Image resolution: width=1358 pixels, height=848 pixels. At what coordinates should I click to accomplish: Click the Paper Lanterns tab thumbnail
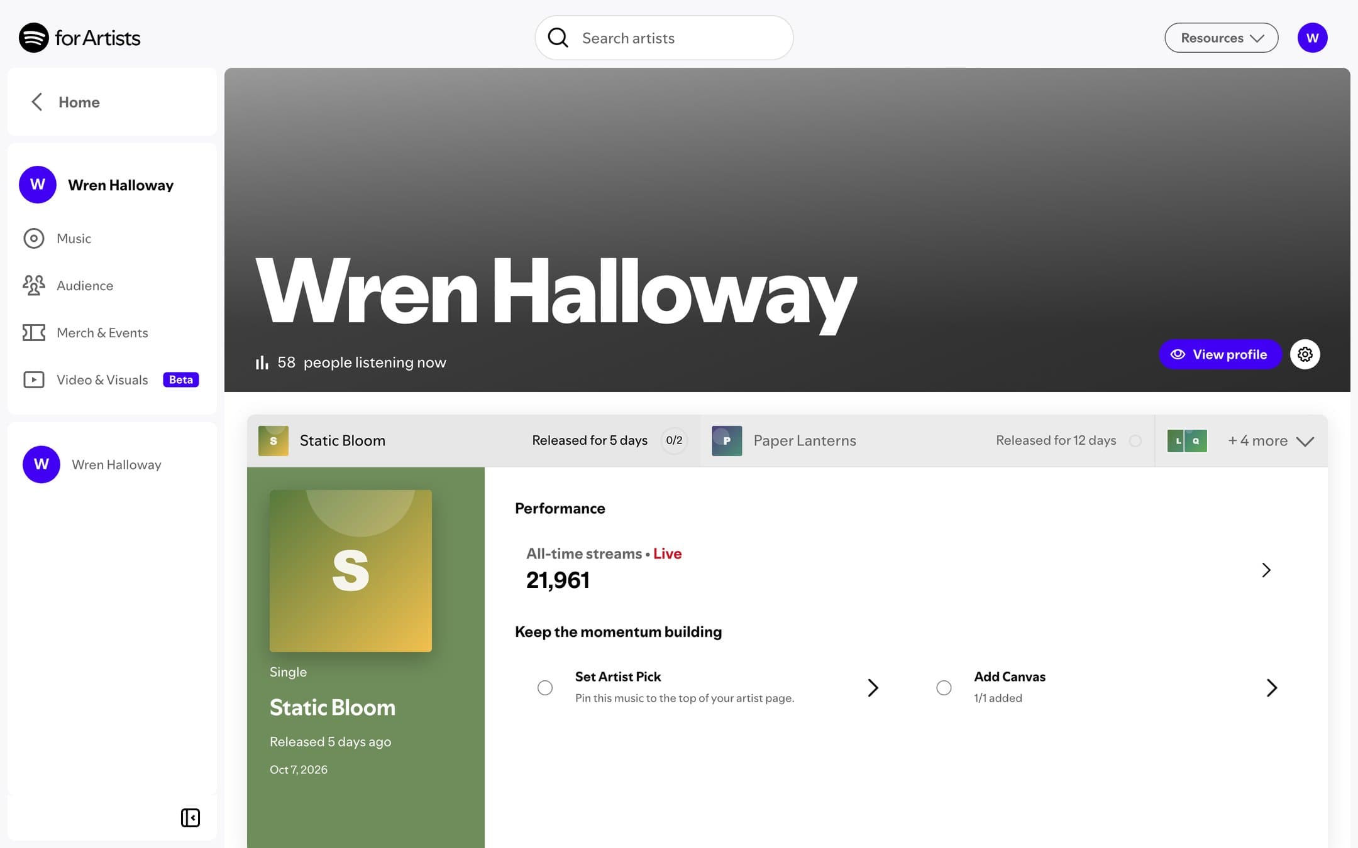click(x=727, y=440)
